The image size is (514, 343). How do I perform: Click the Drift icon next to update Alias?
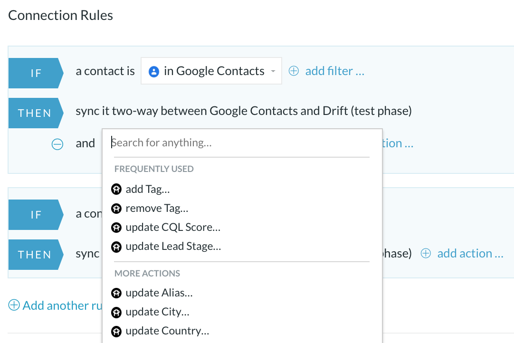116,293
